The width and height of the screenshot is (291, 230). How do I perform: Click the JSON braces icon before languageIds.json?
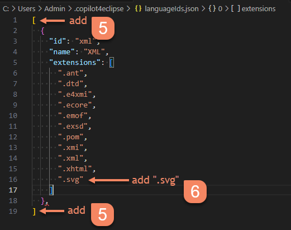coord(138,8)
